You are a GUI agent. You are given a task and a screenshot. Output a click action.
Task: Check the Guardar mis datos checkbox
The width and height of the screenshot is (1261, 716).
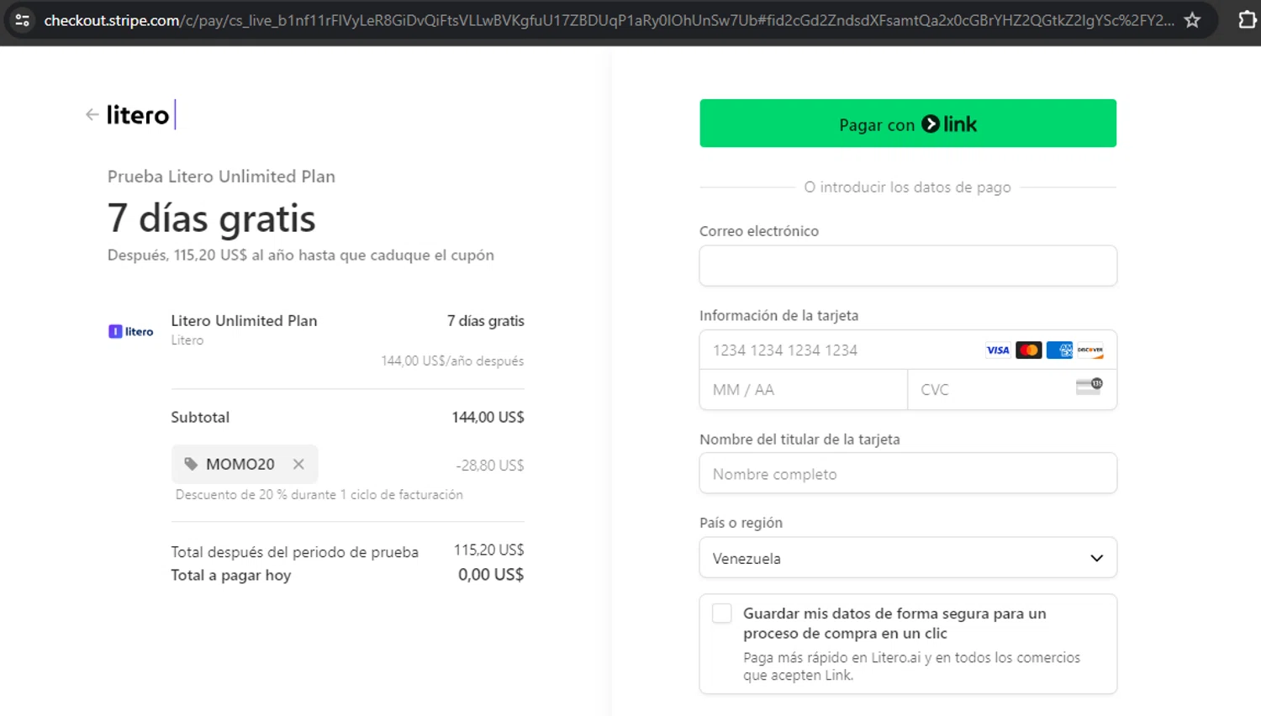(x=722, y=613)
